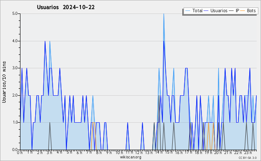Click the '12 h' x-axis label
261x161 pixels.
(x=139, y=152)
